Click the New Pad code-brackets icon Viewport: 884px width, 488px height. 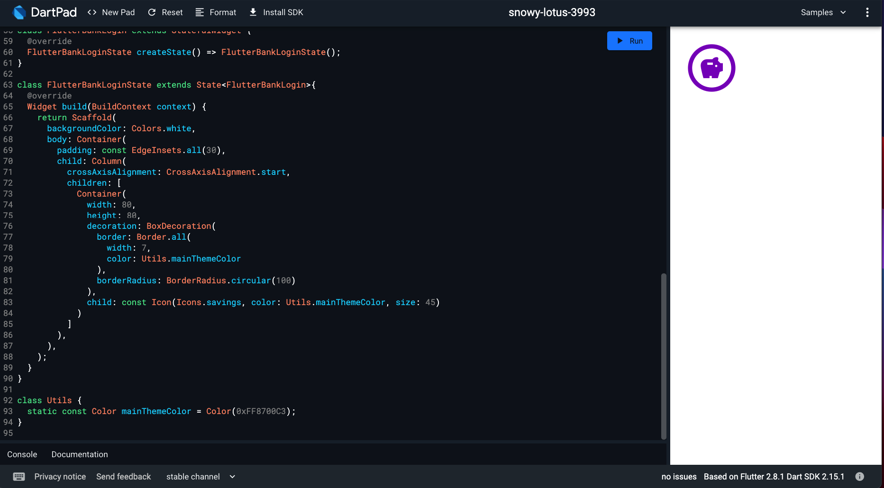(92, 12)
